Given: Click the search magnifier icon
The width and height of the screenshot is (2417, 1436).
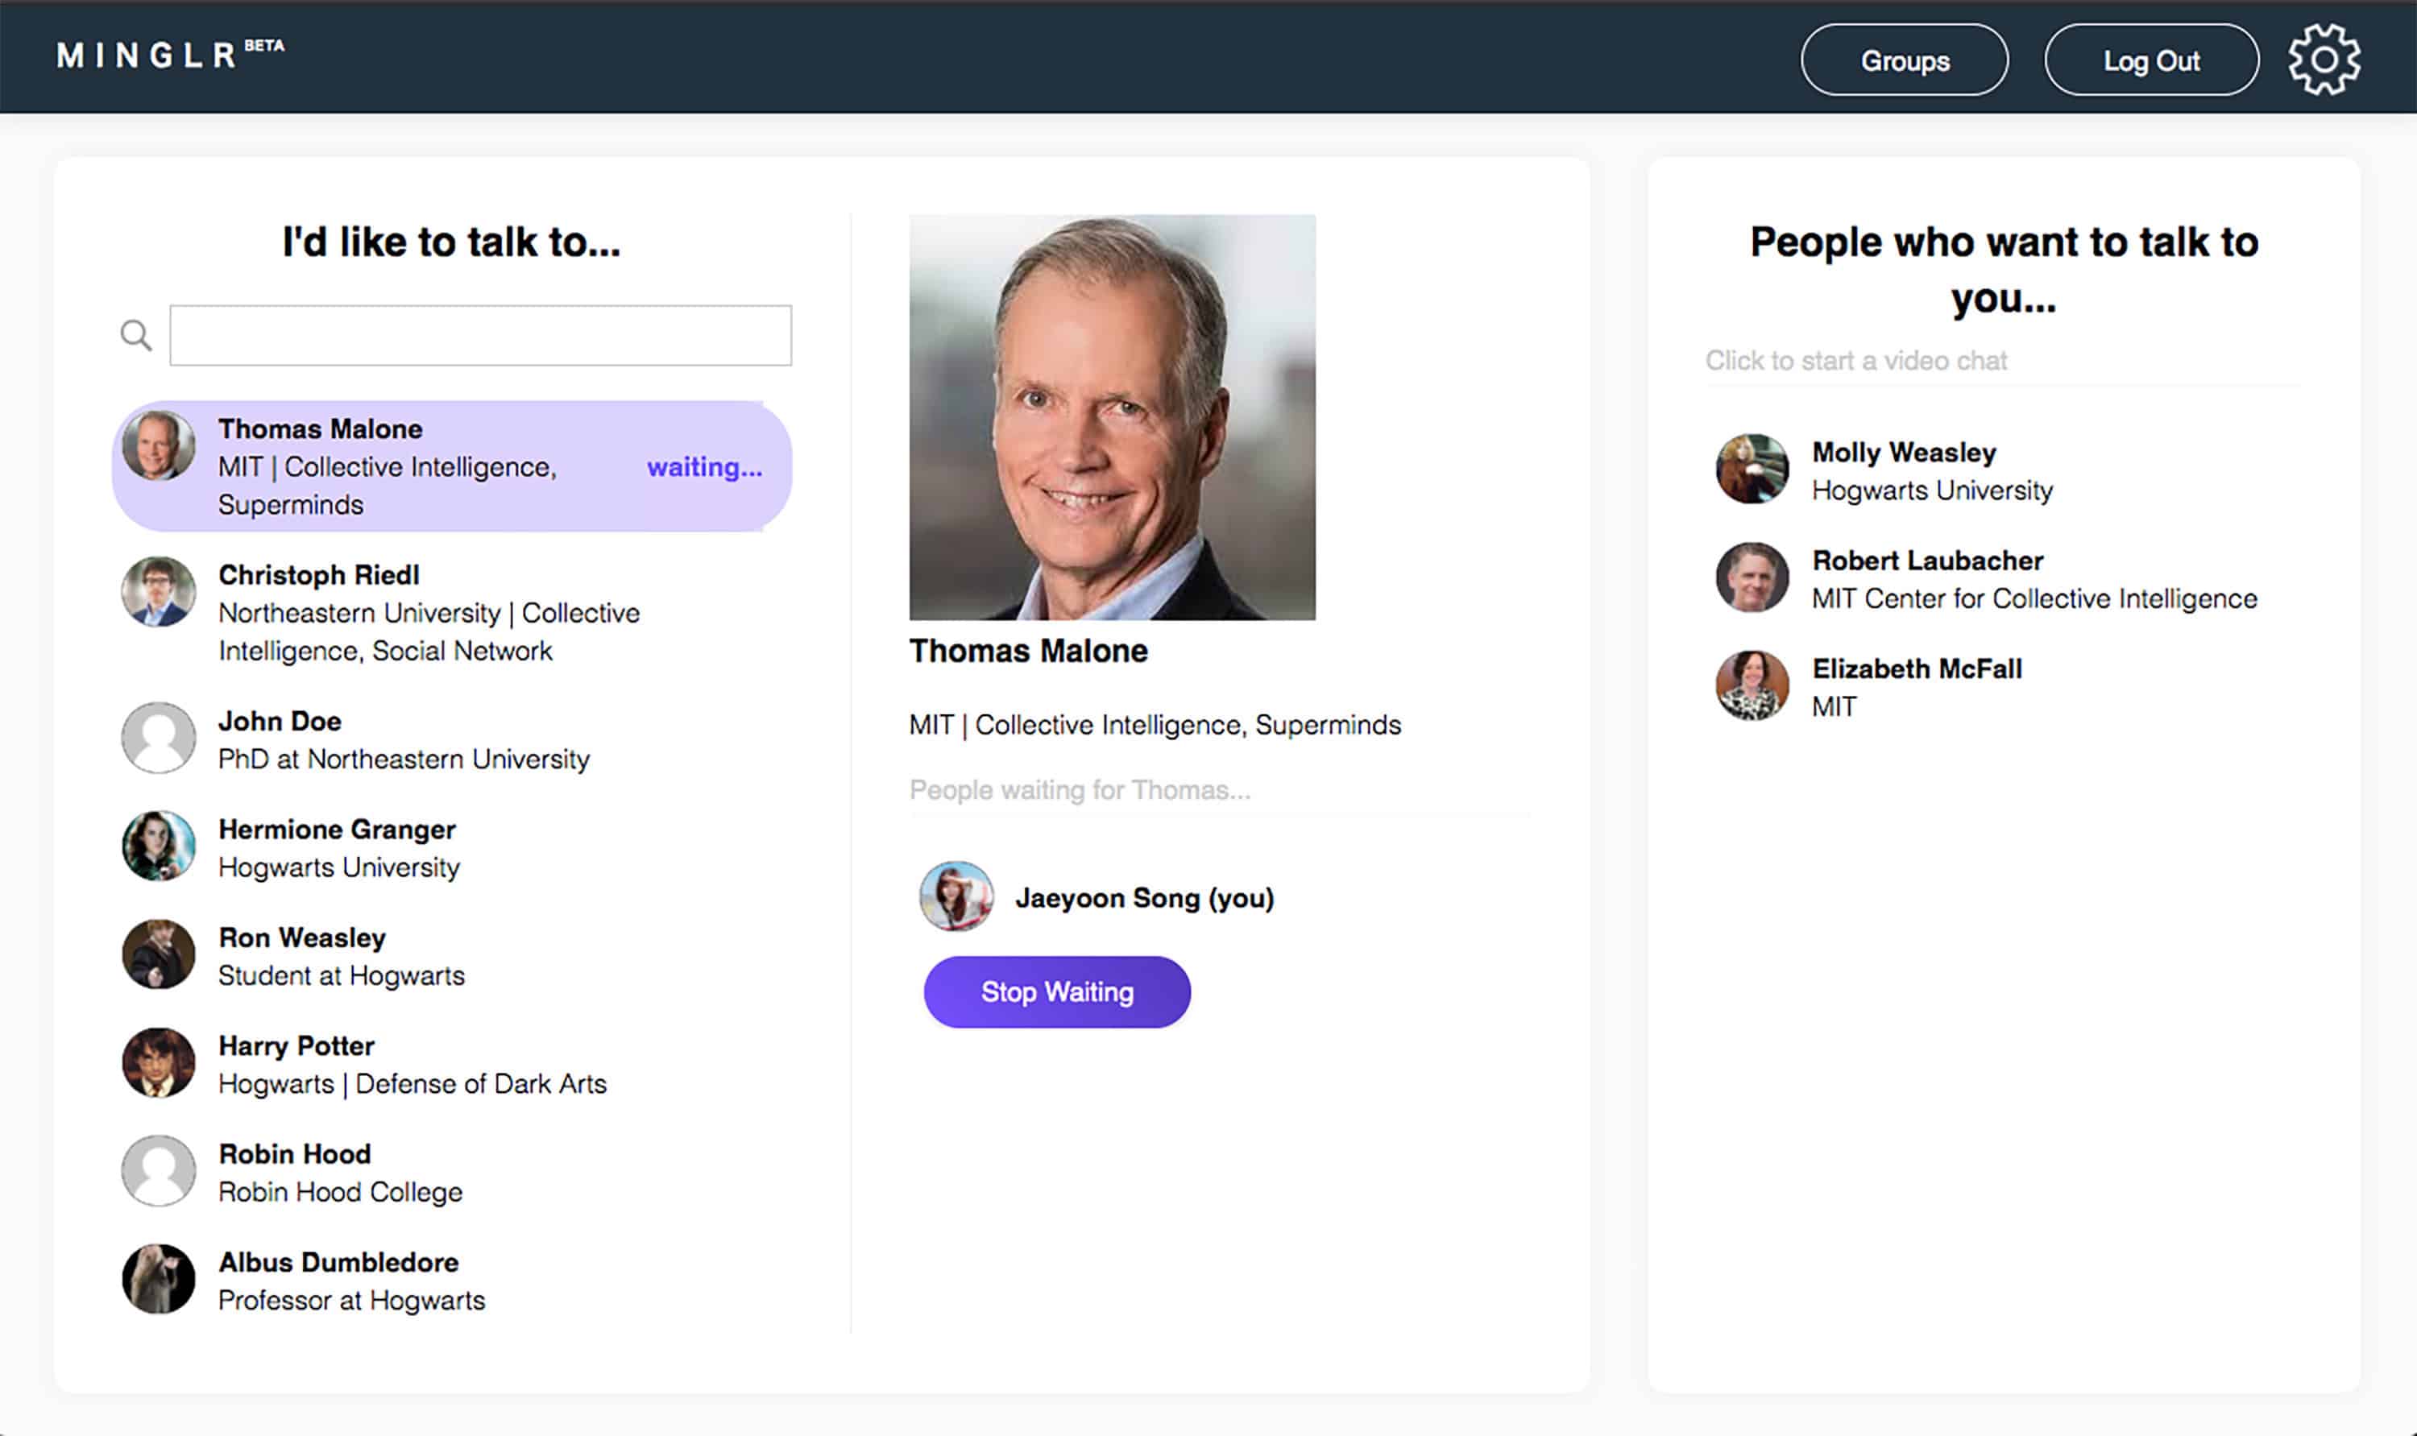Looking at the screenshot, I should (136, 336).
